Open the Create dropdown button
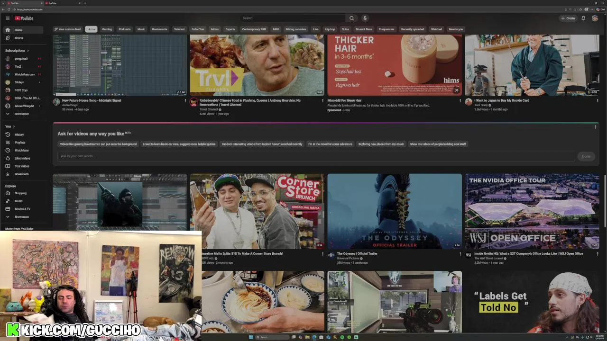This screenshot has width=607, height=341. click(x=568, y=18)
